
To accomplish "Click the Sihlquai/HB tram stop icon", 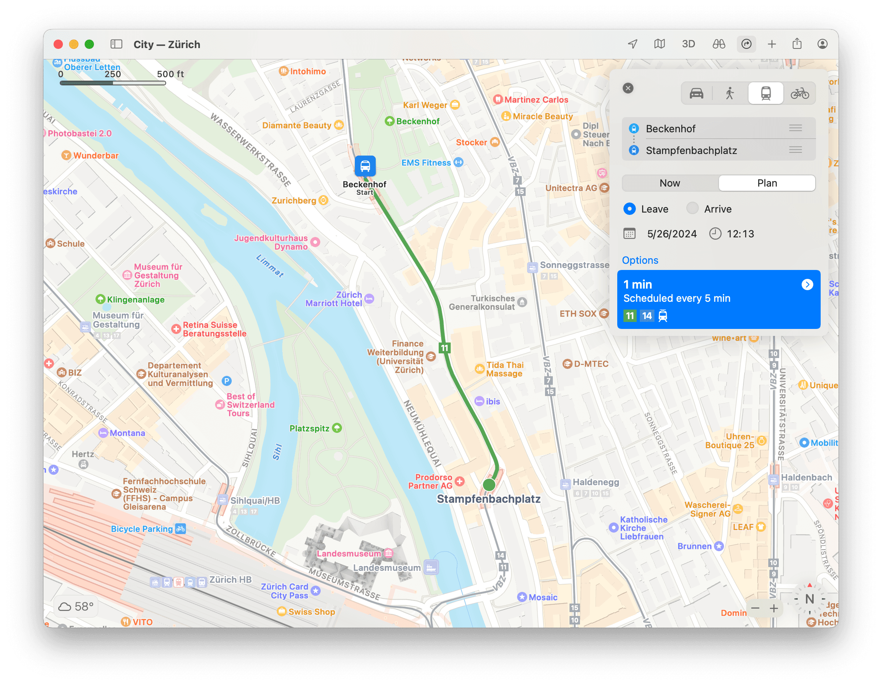I will [222, 500].
